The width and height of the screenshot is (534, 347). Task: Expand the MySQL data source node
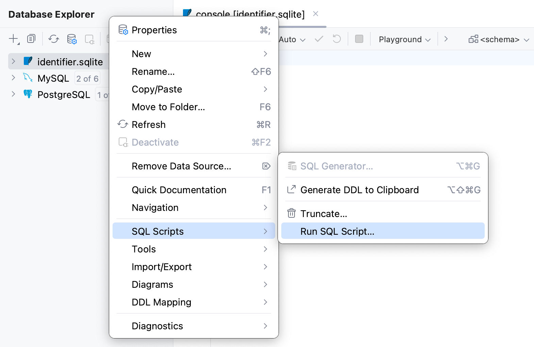tap(13, 78)
